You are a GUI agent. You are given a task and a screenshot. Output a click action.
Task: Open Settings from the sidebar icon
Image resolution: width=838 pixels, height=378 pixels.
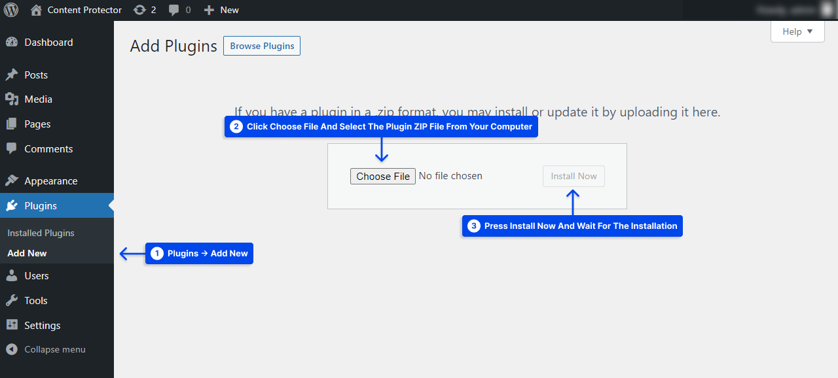[x=11, y=325]
